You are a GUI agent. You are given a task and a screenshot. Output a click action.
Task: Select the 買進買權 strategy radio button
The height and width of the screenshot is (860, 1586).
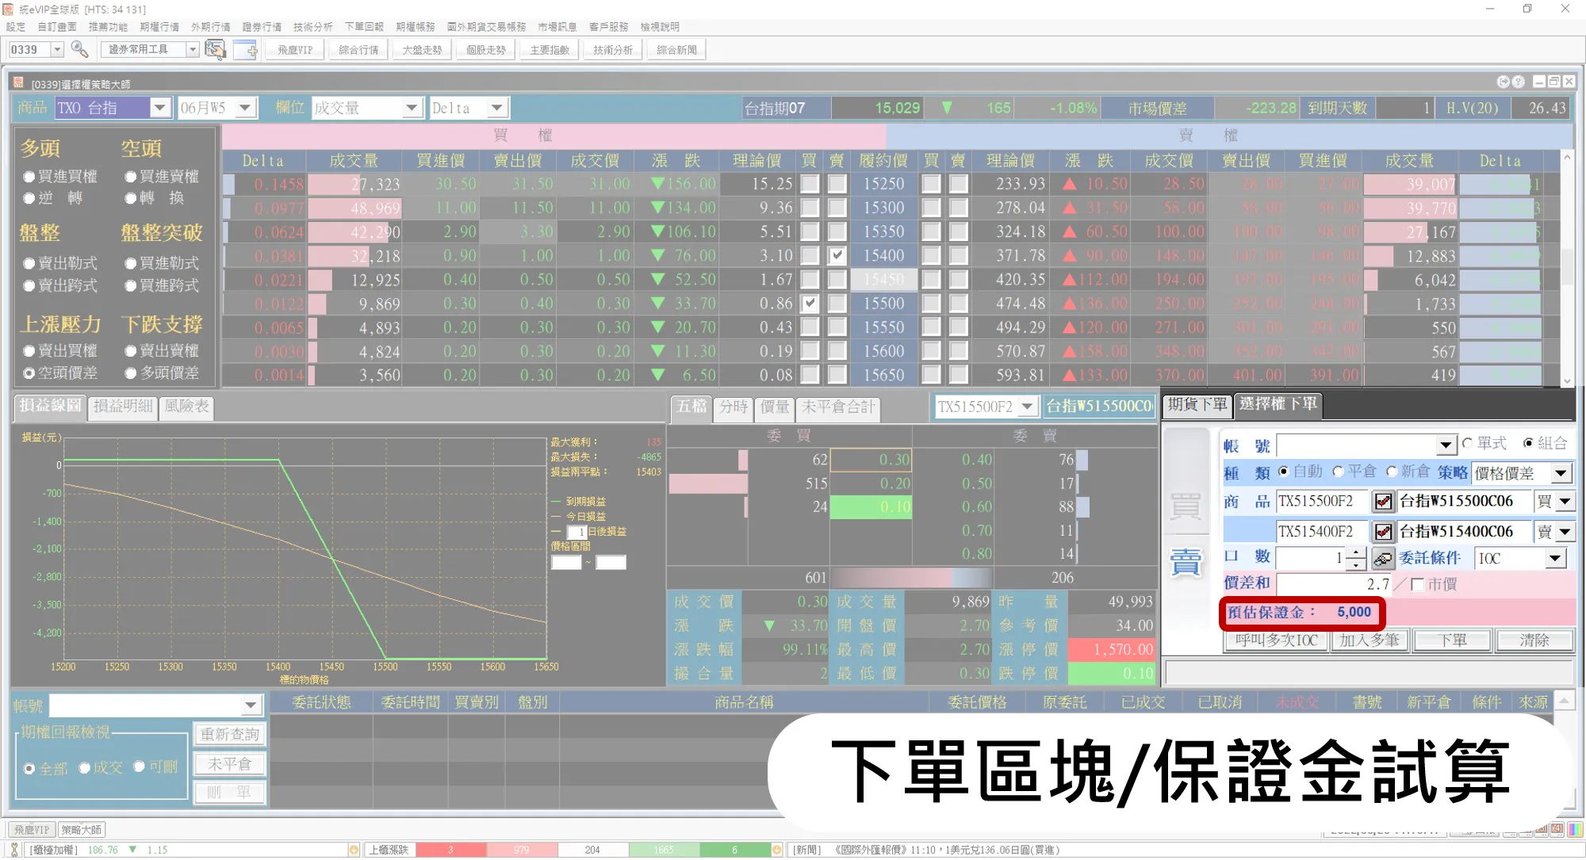pos(29,177)
